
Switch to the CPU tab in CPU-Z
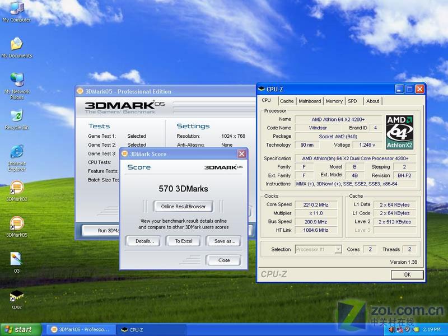[x=267, y=100]
